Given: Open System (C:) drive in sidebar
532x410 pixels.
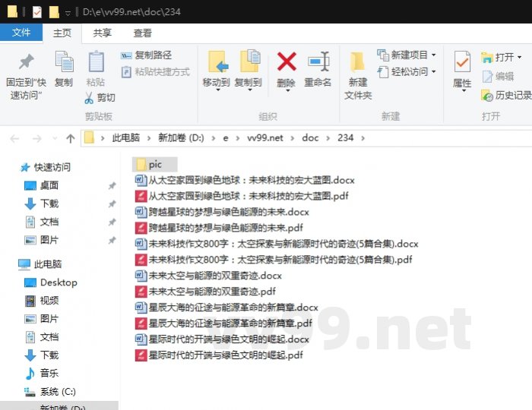Looking at the screenshot, I should pyautogui.click(x=50, y=392).
